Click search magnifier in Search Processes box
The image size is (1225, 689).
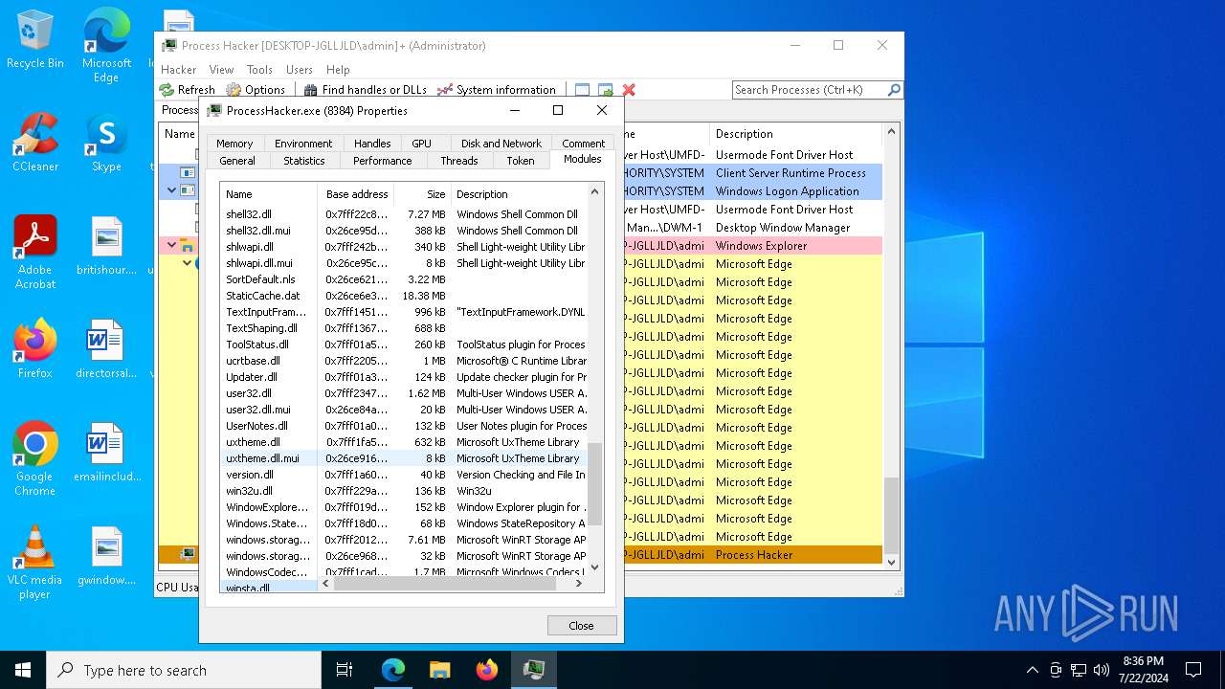[894, 90]
